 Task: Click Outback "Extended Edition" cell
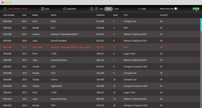[x=65, y=34]
